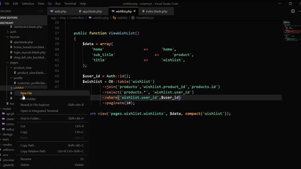301x169 pixels.
Task: Open Explorer panel more actions ellipsis
Action: pos(41,11)
